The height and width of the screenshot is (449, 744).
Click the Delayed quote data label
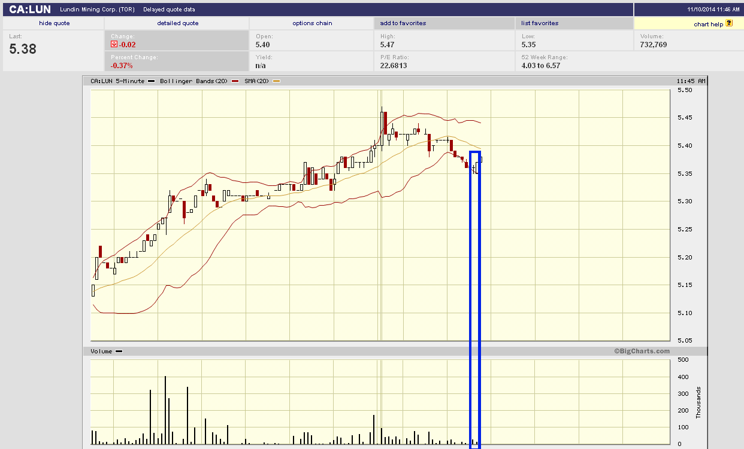pyautogui.click(x=169, y=10)
